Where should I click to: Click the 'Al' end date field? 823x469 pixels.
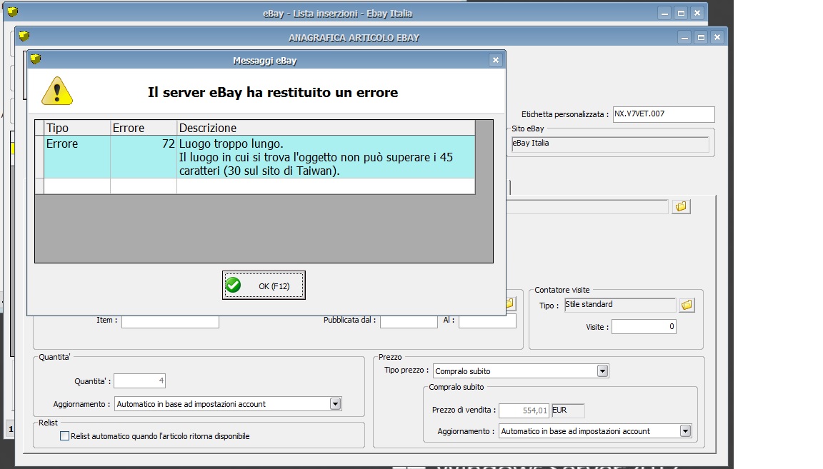point(487,321)
